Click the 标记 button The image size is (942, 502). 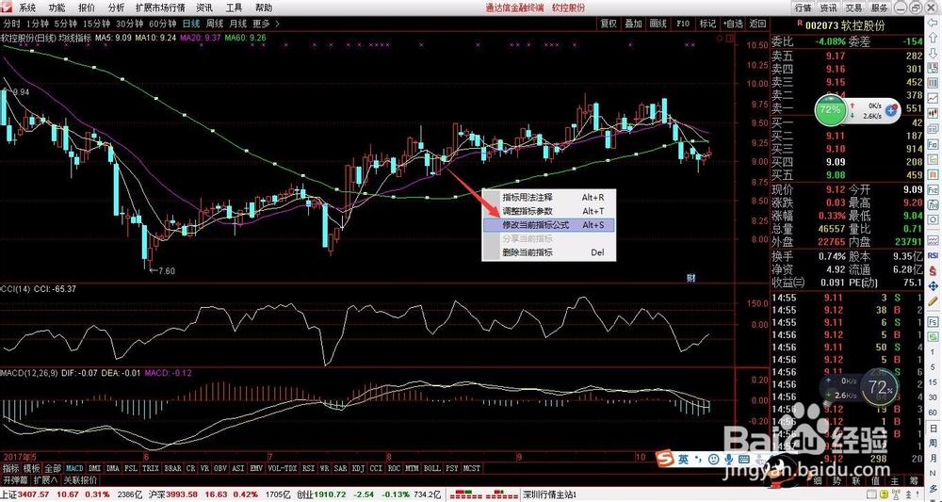pyautogui.click(x=707, y=24)
